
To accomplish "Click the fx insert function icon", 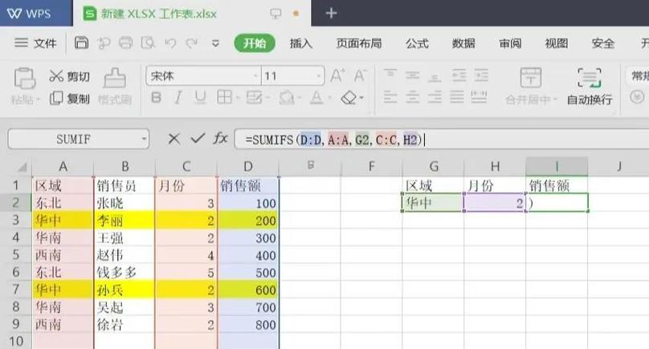I will [x=220, y=138].
